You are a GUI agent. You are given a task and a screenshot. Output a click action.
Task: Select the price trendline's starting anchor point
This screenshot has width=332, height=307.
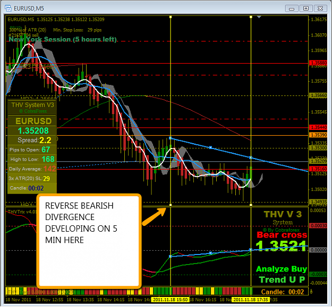(170, 138)
